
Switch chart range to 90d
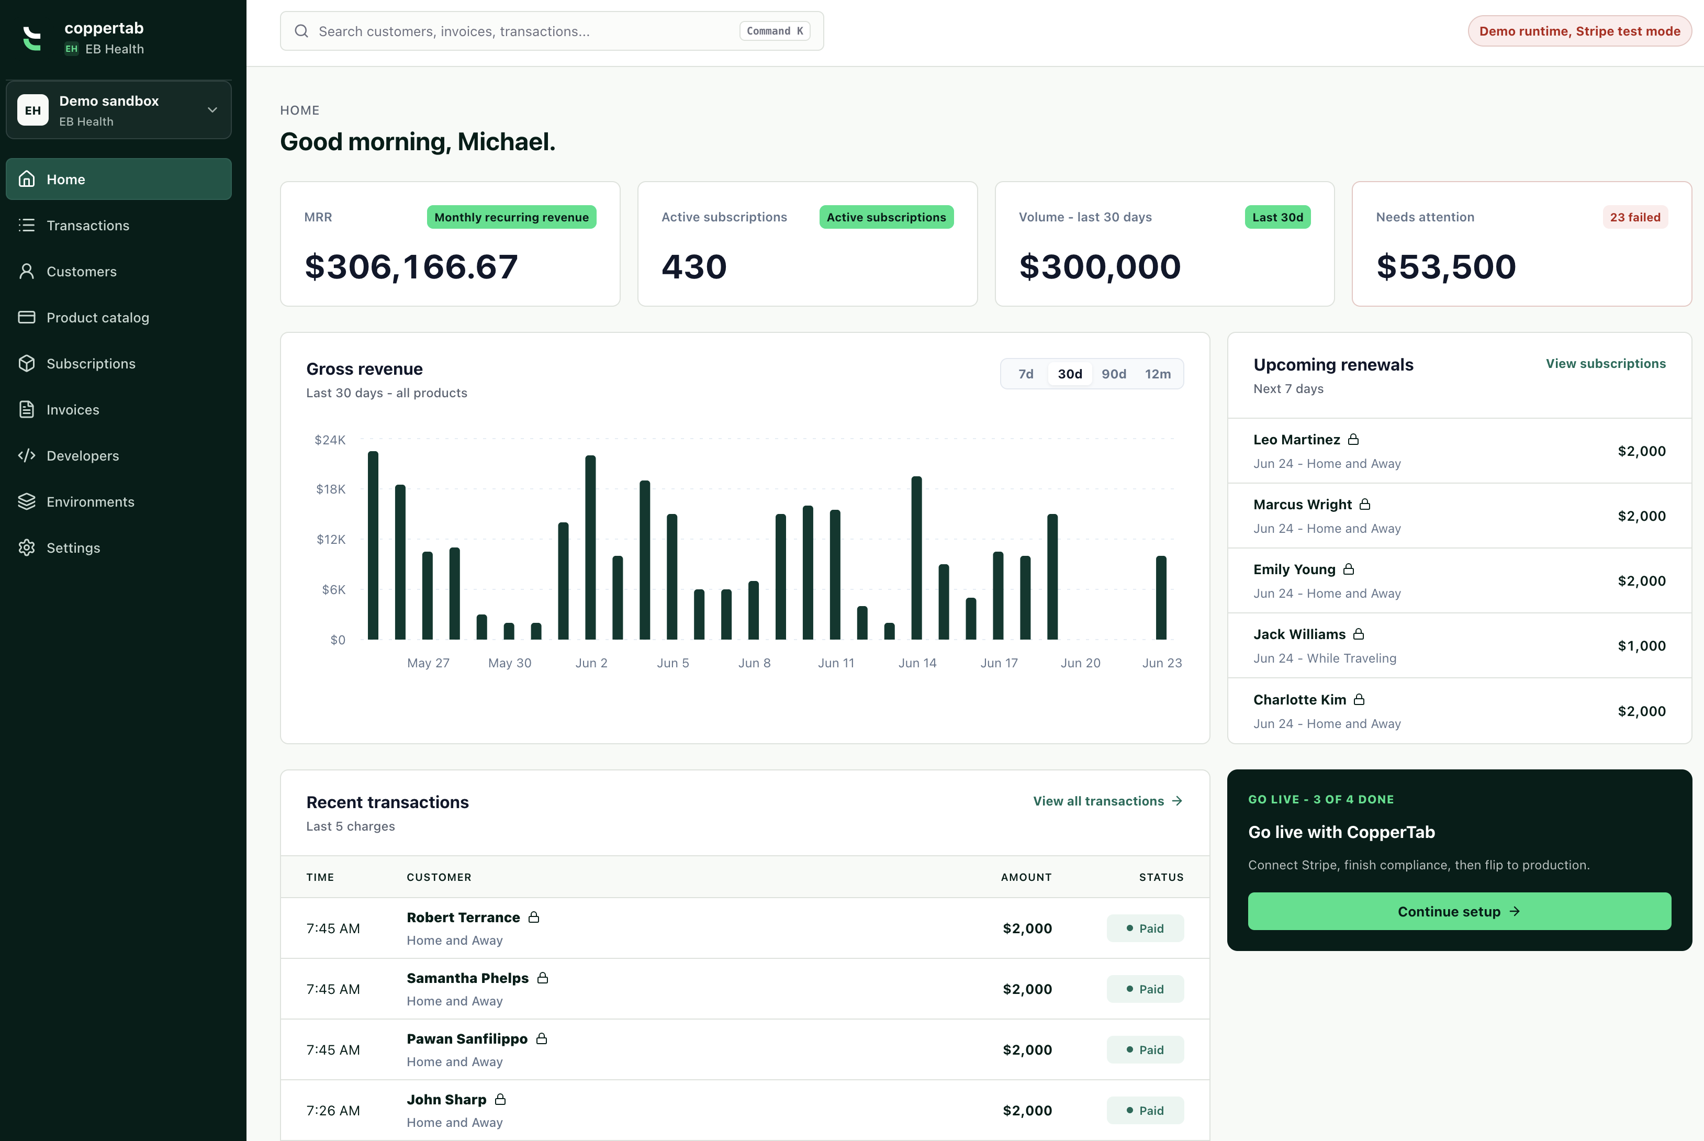(1114, 374)
